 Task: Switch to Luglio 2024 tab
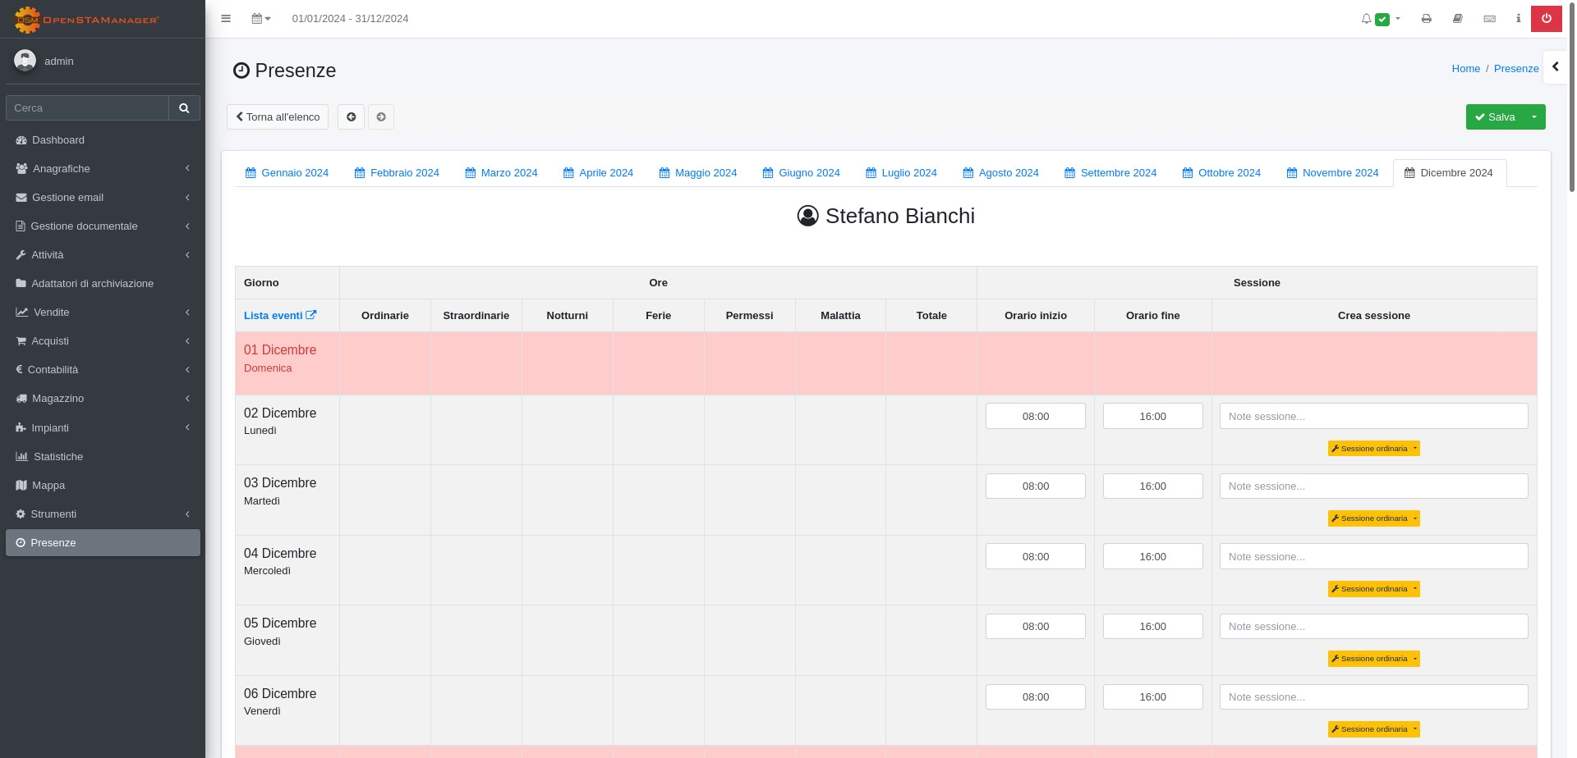pyautogui.click(x=901, y=172)
